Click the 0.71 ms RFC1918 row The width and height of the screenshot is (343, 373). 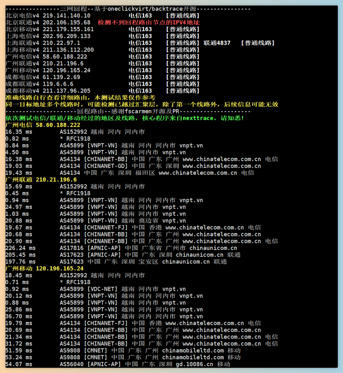point(48,282)
